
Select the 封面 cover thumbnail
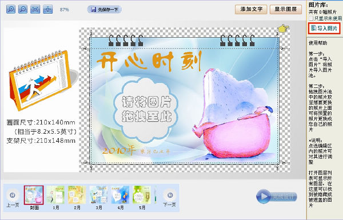click(34, 195)
